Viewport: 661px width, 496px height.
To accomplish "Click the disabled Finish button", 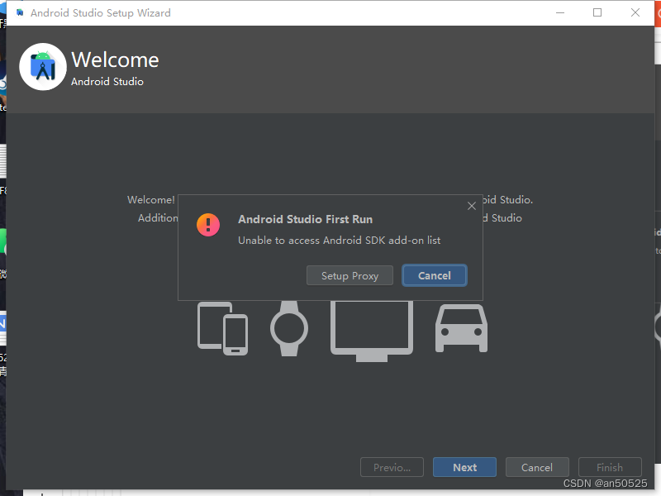I will tap(610, 467).
